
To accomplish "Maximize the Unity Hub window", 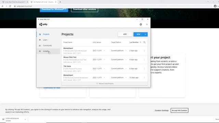I will pyautogui.click(x=142, y=19).
